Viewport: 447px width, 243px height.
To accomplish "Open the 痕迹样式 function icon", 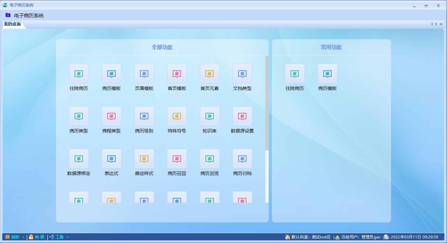I will pyautogui.click(x=144, y=159).
